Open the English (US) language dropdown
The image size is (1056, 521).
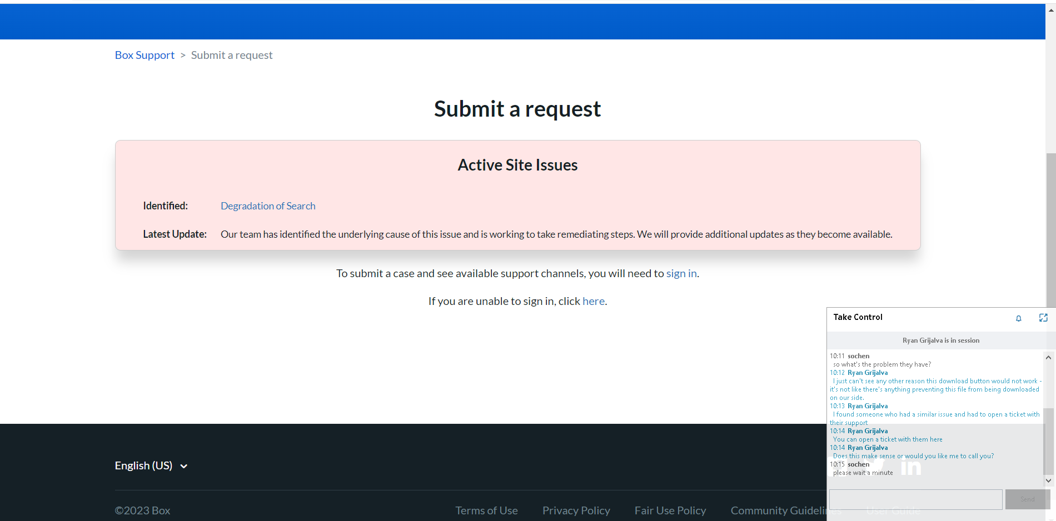pos(144,465)
